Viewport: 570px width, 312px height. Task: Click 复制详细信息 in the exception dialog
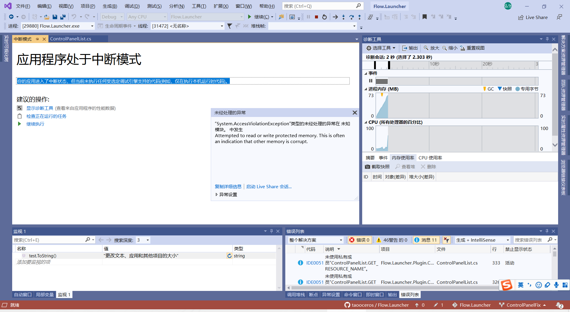coord(228,186)
